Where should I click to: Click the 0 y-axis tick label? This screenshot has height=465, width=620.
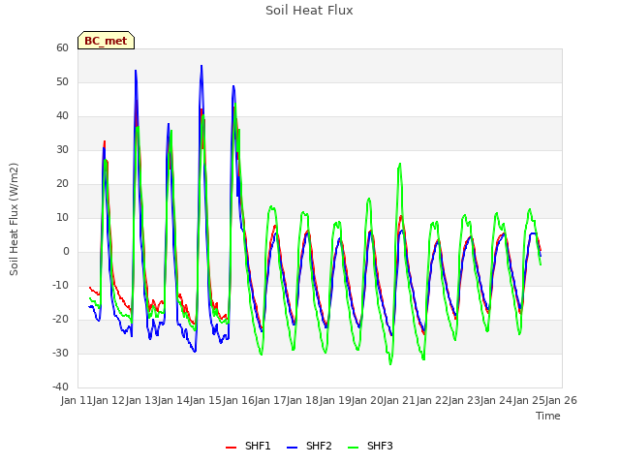[x=66, y=252]
